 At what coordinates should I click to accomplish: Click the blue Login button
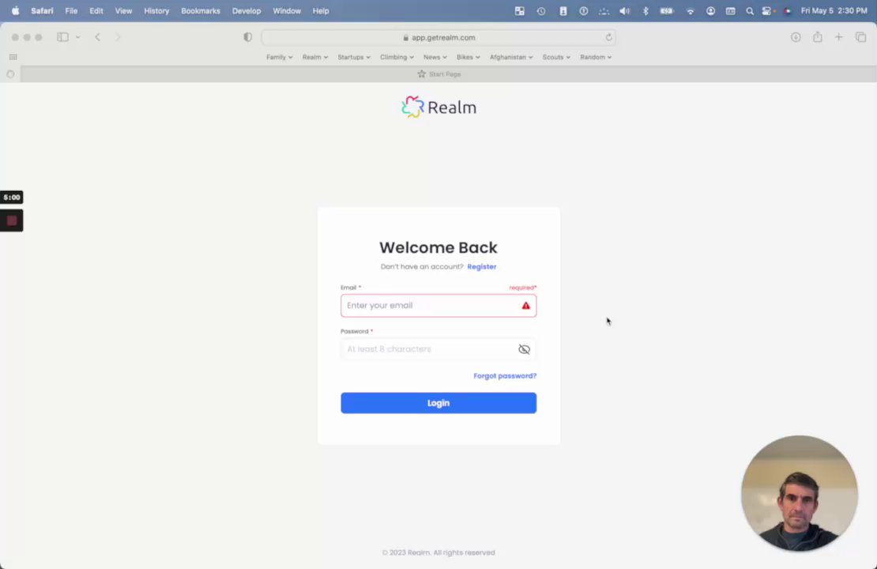(x=438, y=403)
